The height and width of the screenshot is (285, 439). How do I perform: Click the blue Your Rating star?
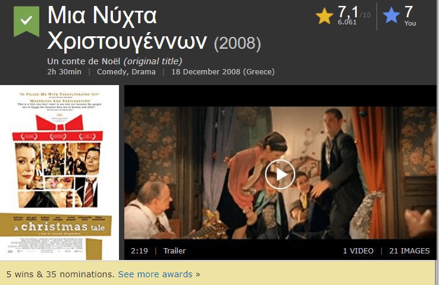391,15
